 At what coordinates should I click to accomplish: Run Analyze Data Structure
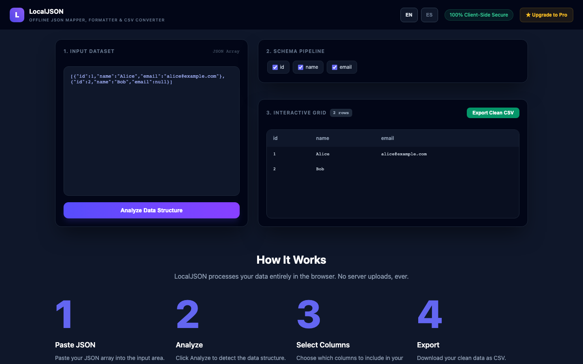(x=151, y=210)
